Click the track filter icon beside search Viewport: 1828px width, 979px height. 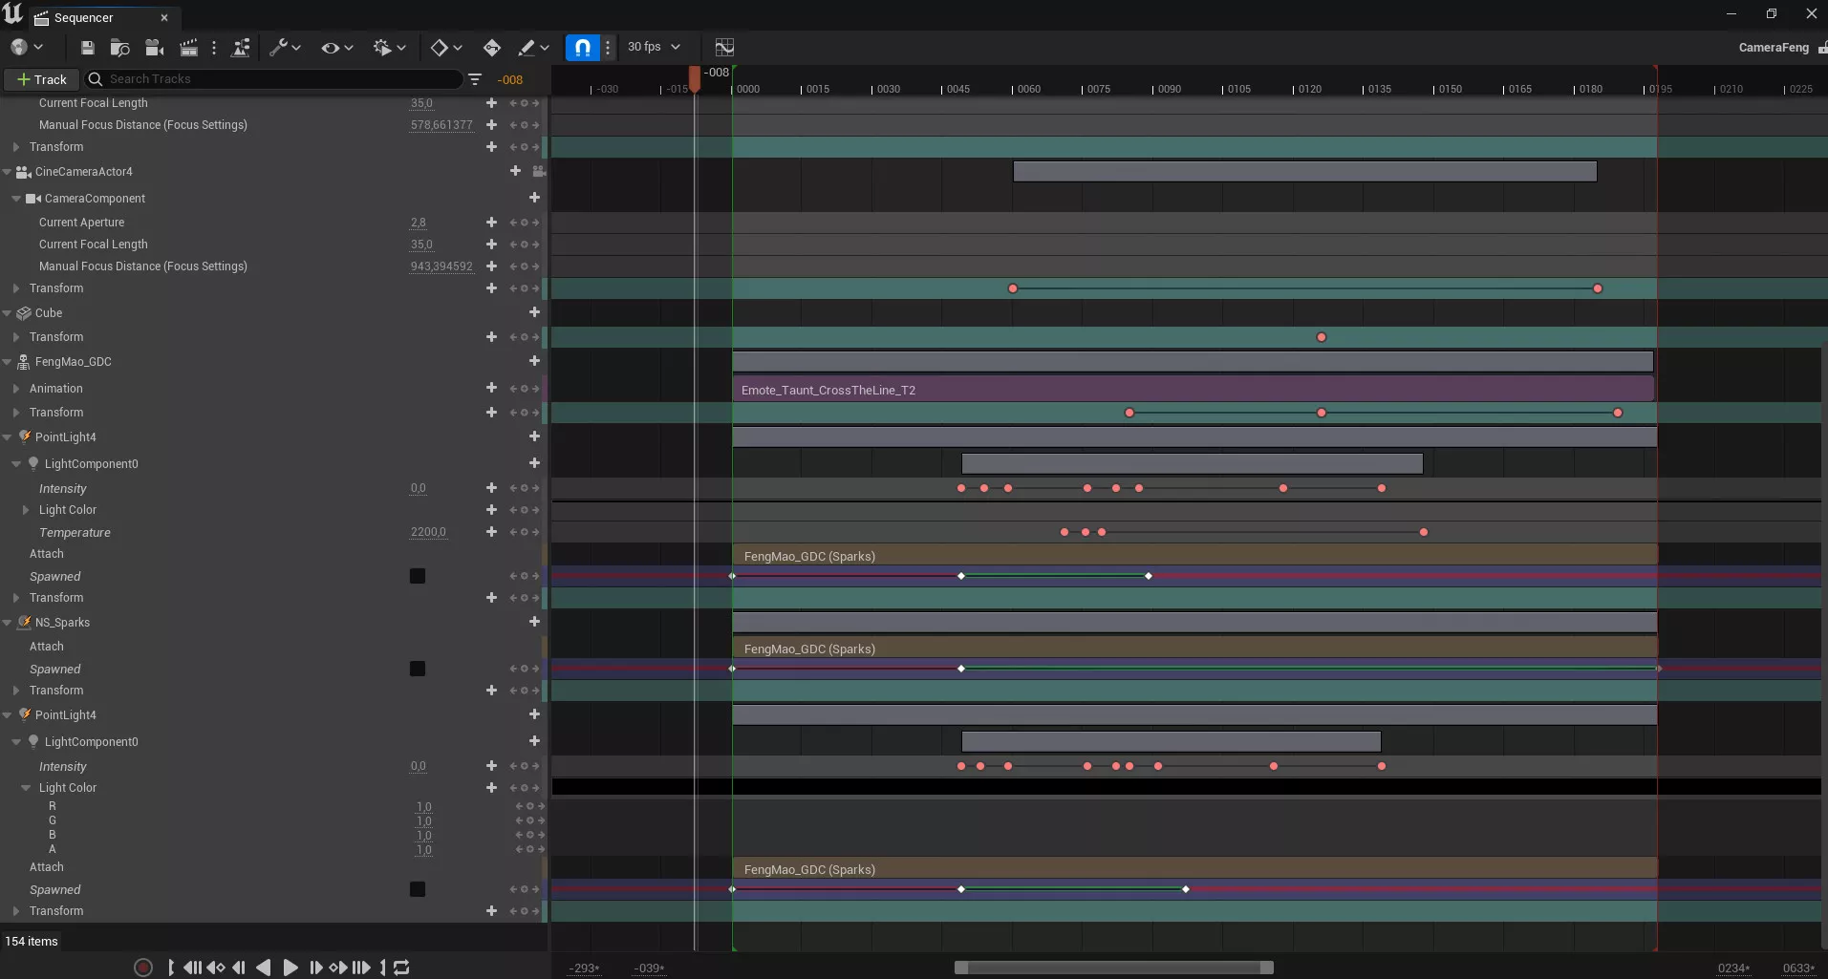coord(475,79)
